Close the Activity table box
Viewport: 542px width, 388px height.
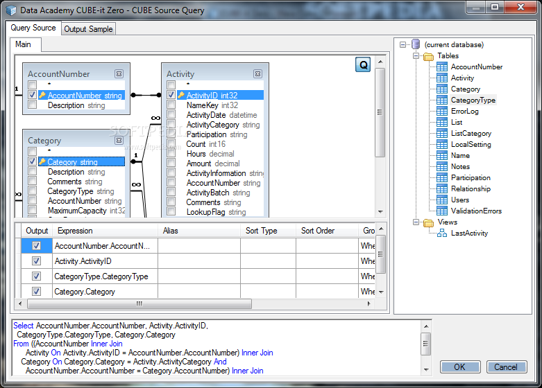258,74
